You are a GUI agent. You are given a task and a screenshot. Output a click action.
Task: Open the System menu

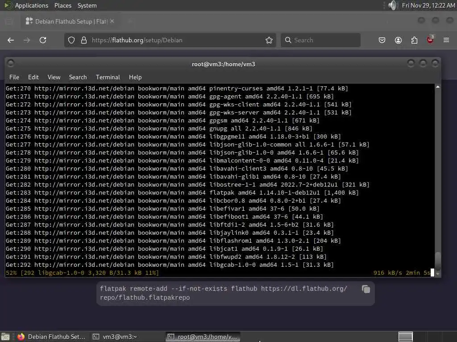tap(87, 5)
